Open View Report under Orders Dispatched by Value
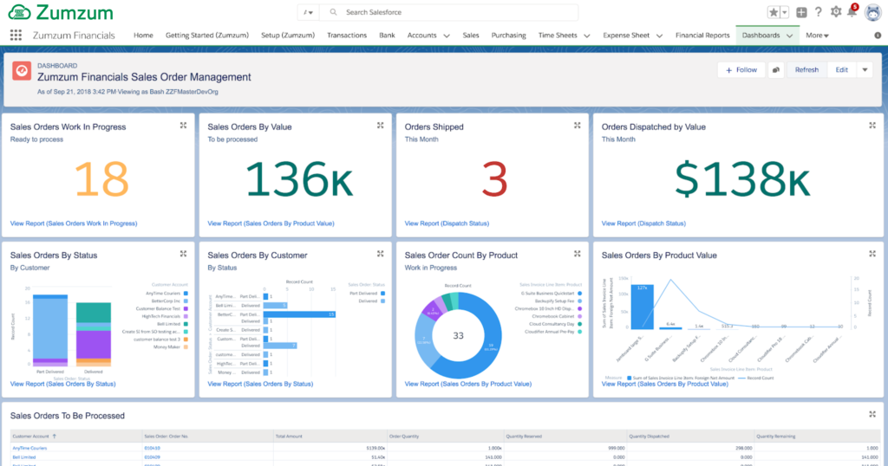888x466 pixels. 643,223
